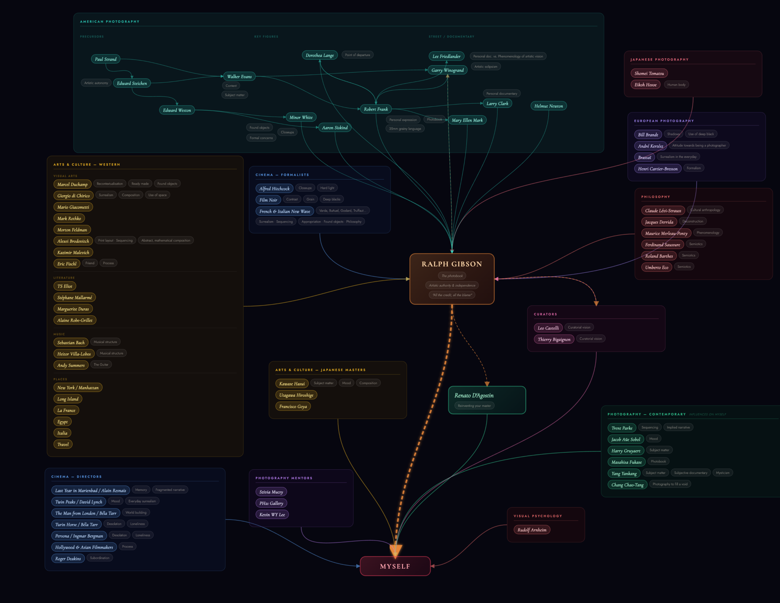Open the PH21 Gallery mentor node
780x603 pixels.
pos(271,503)
